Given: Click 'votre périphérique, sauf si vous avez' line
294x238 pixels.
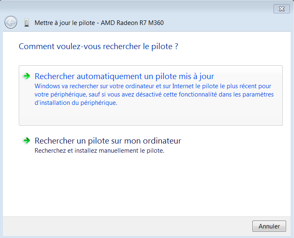Looking at the screenshot, I should pos(85,94).
